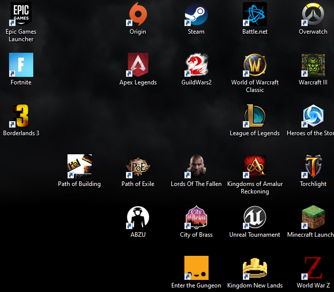Select Kingdoms of Amalur Reckoning icon

255,166
